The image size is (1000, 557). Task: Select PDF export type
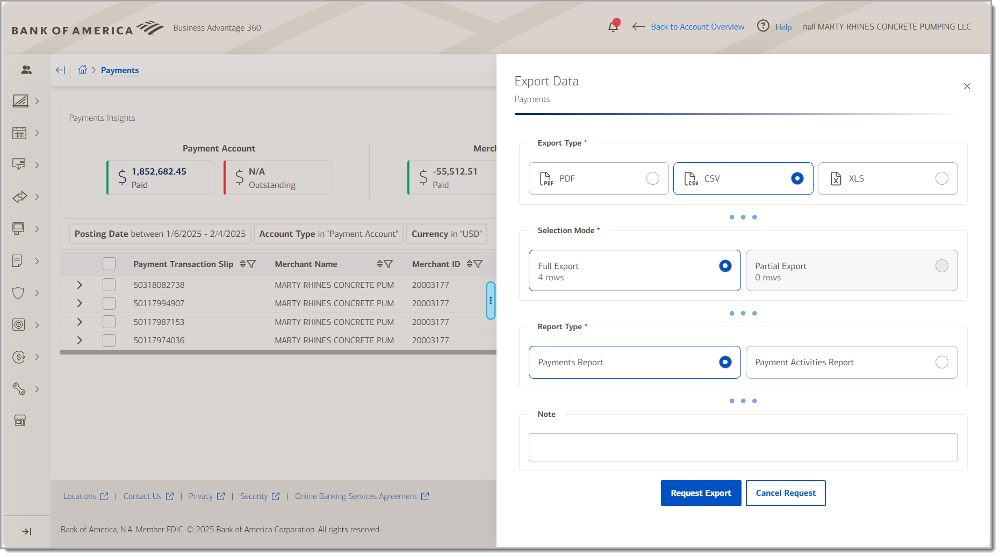point(599,178)
